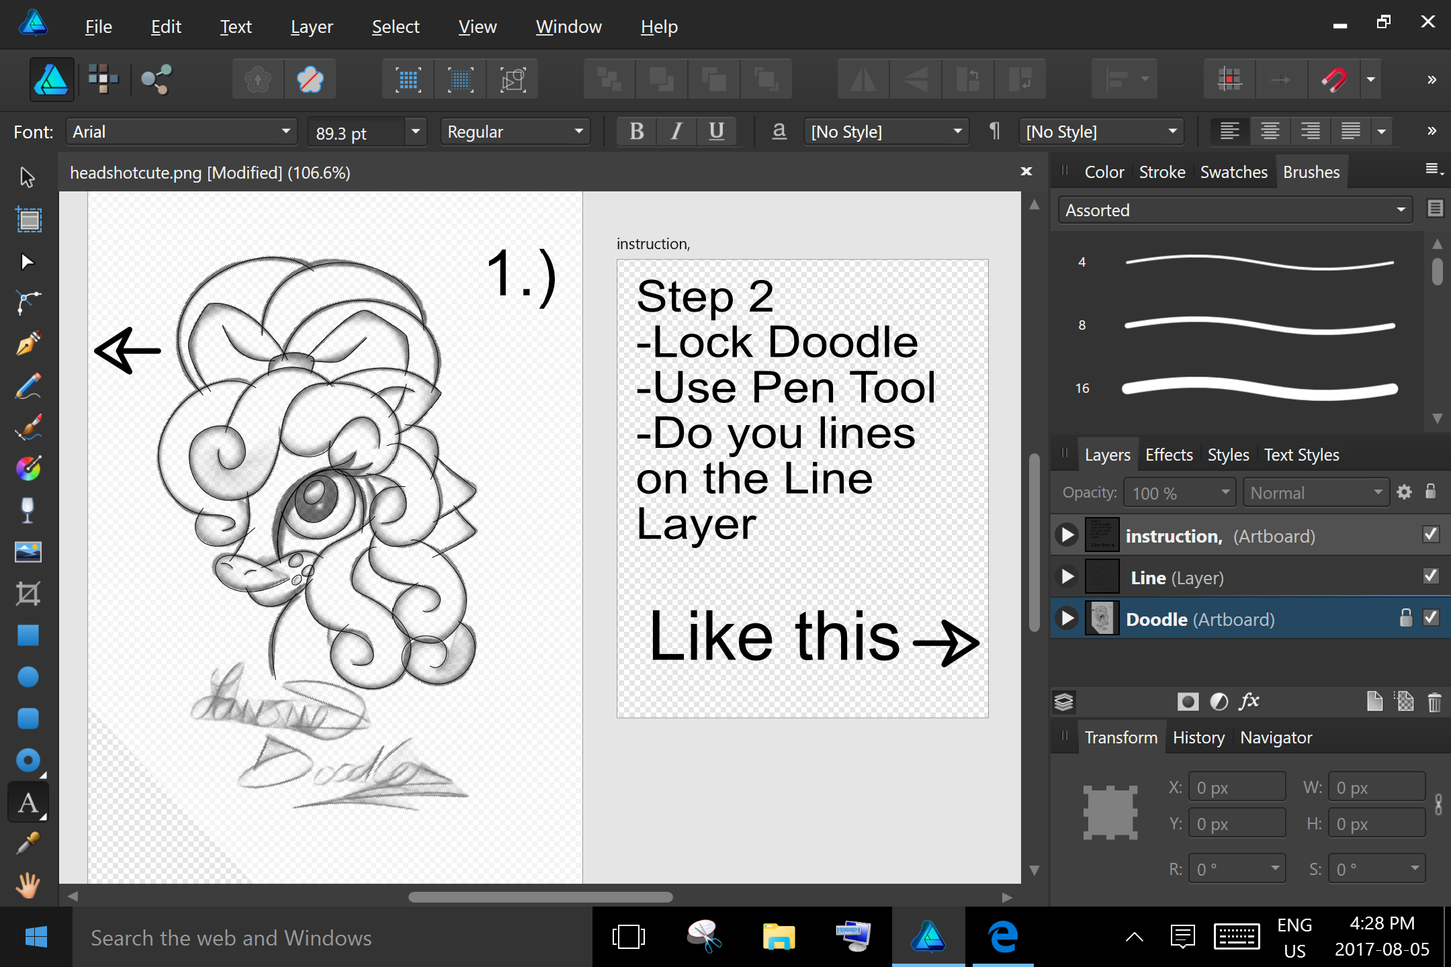Expand the Doodle artboard layer contents
This screenshot has width=1451, height=967.
click(x=1067, y=618)
